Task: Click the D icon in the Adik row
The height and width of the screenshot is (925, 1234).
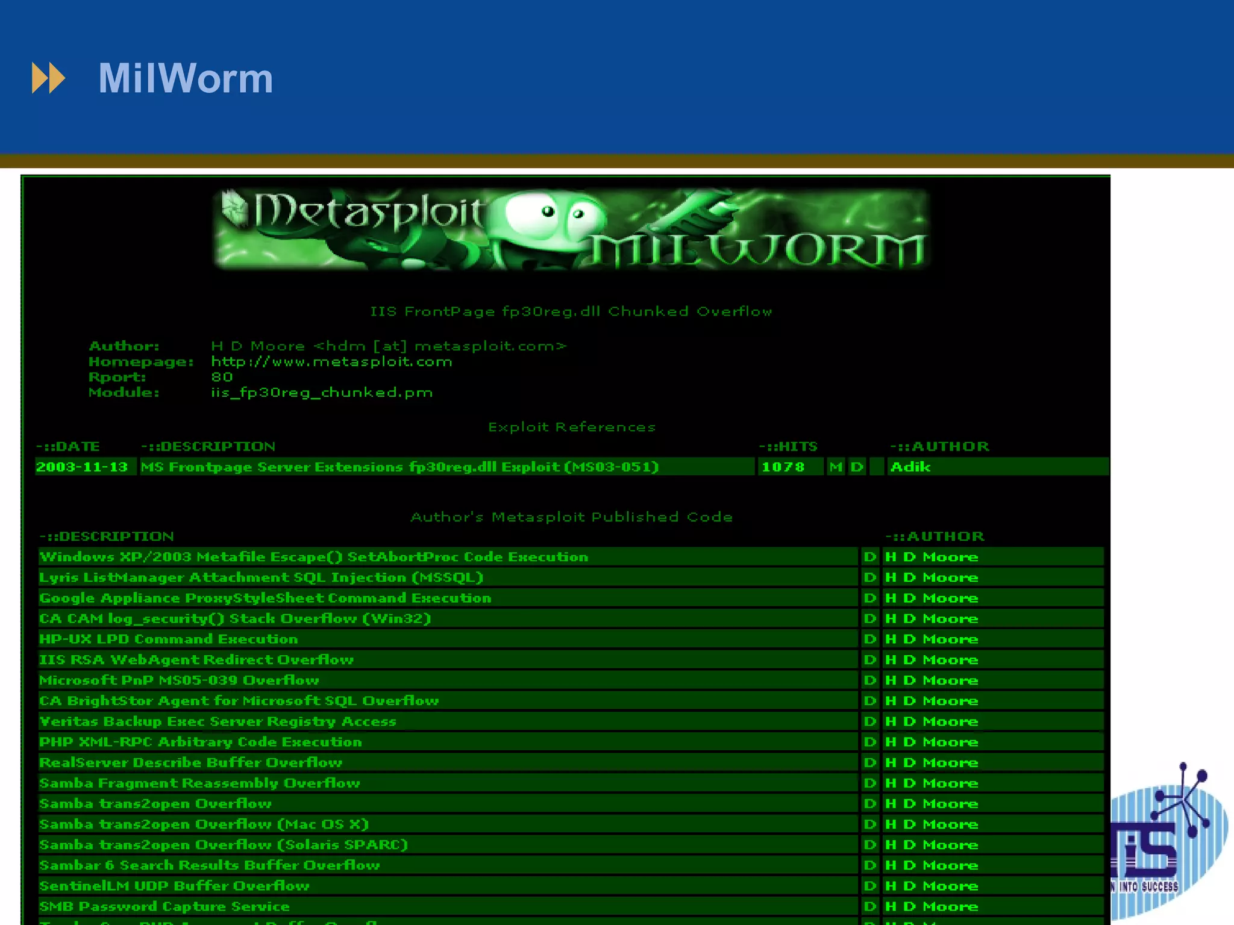Action: point(857,467)
